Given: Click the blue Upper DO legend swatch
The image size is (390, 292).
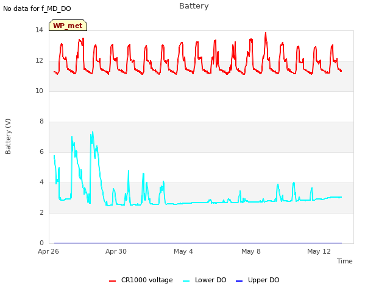Looking at the screenshot, I should (x=239, y=281).
